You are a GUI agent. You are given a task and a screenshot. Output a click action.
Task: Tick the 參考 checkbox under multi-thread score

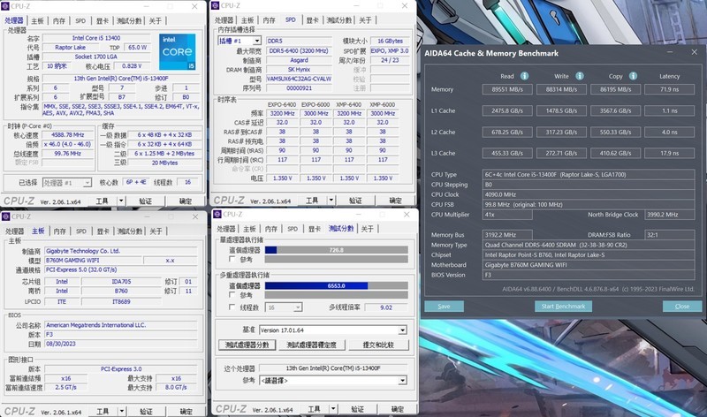[x=232, y=295]
